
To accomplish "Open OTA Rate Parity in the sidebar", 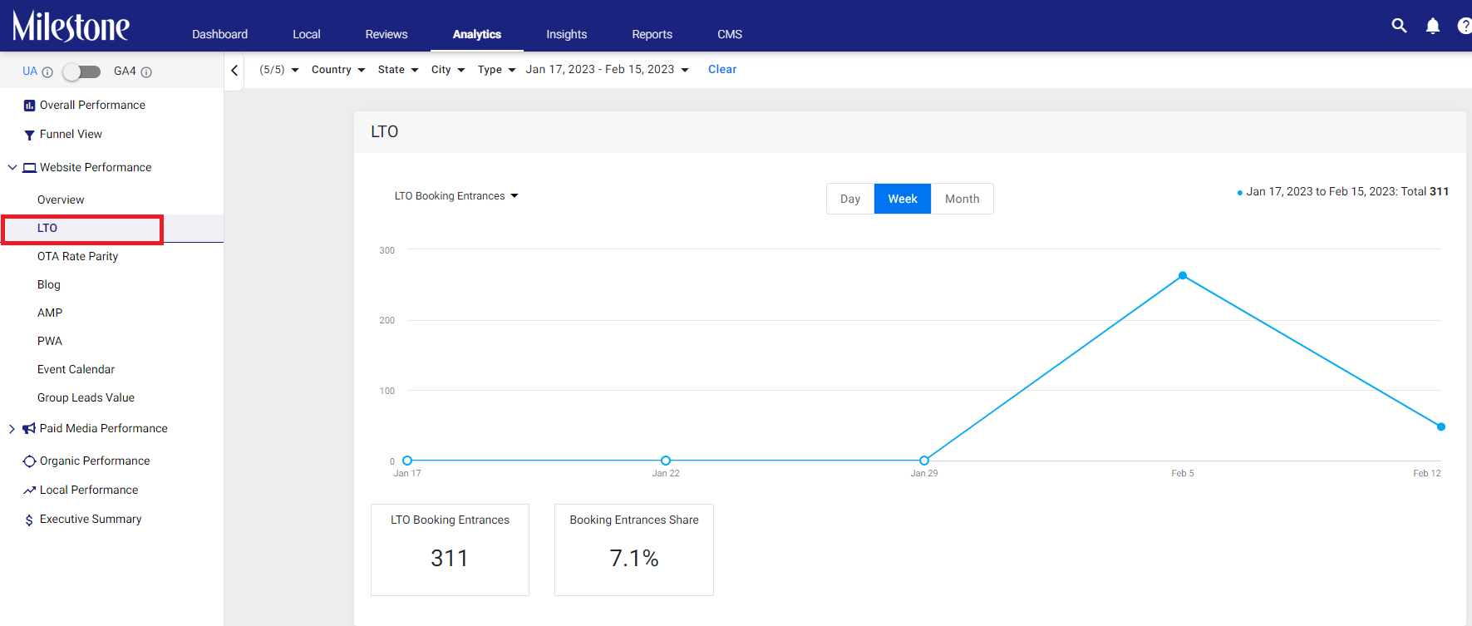I will [77, 256].
